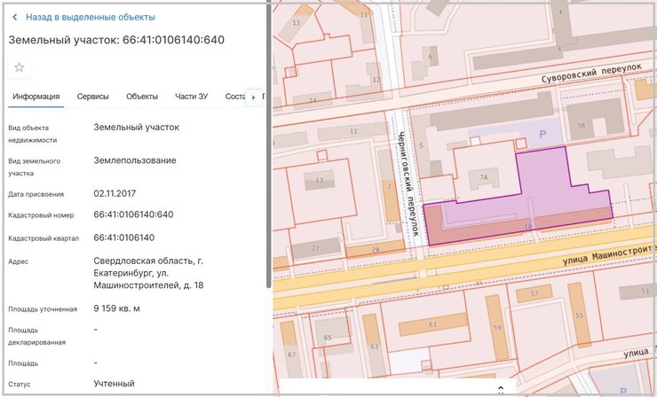This screenshot has width=657, height=397.
Task: Select the area value 9 159 кв. м
Action: tap(116, 308)
